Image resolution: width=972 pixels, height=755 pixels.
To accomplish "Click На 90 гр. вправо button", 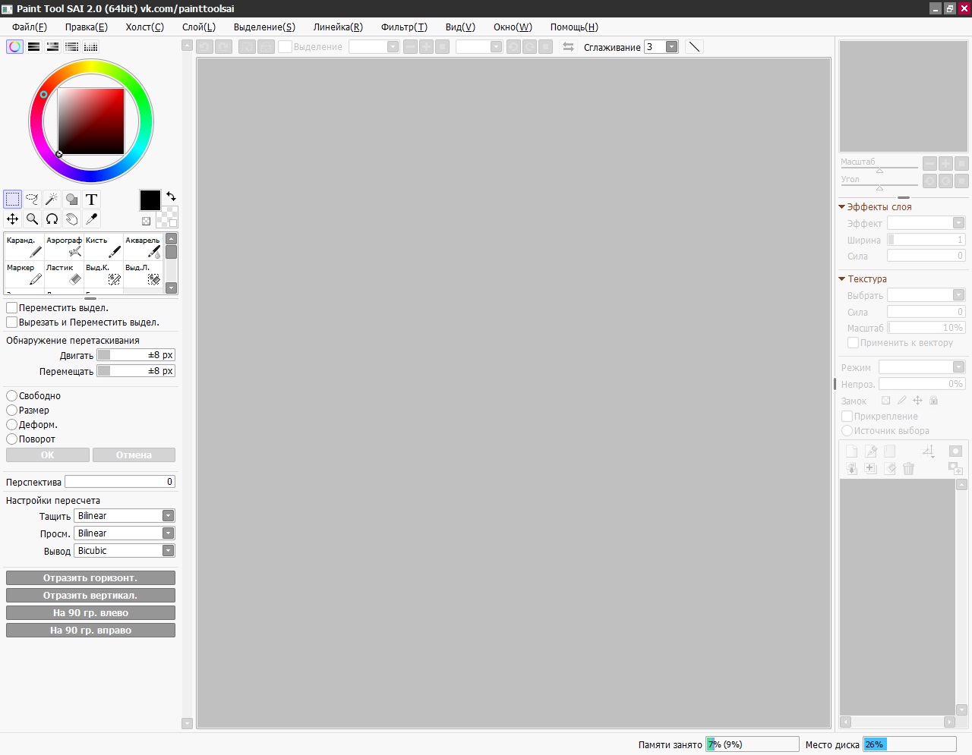I will click(90, 631).
